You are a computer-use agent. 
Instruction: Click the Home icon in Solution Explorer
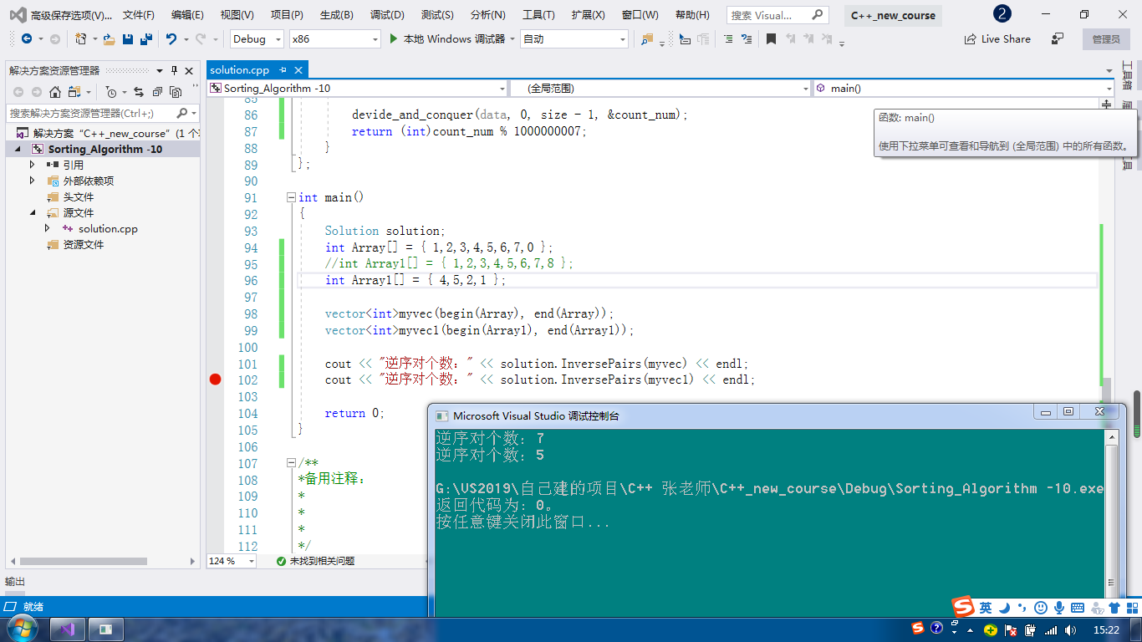click(55, 92)
